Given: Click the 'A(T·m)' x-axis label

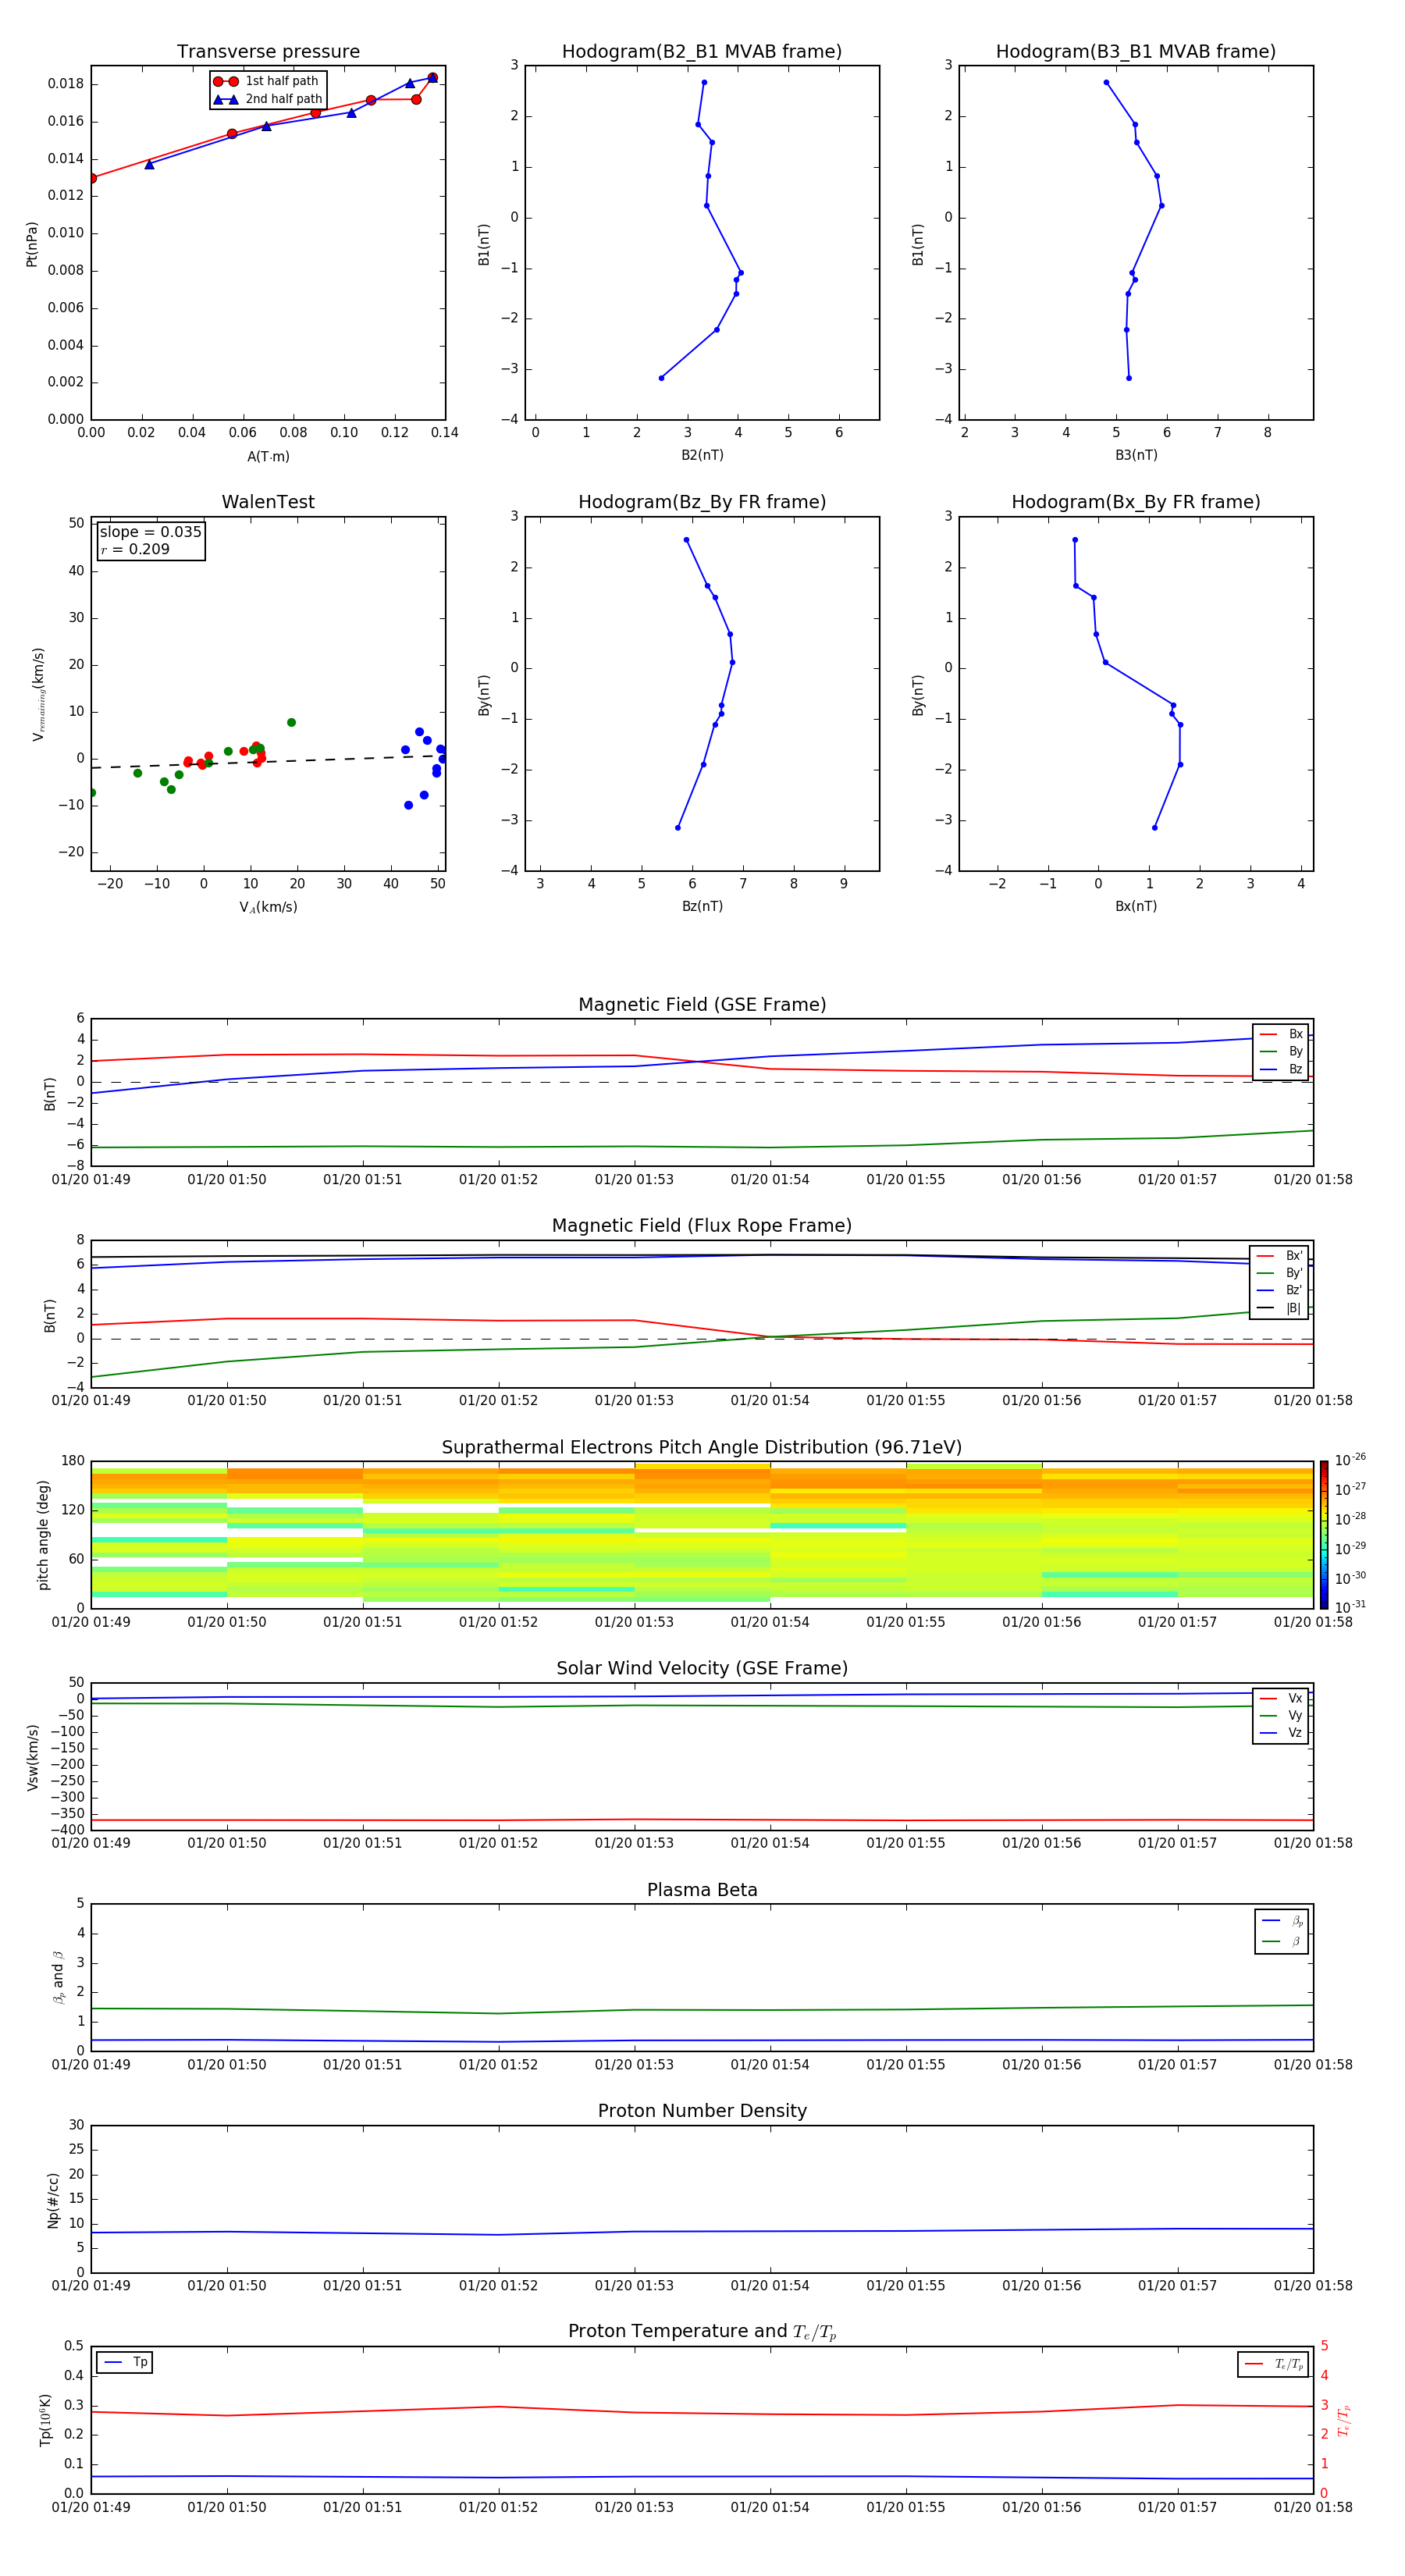Looking at the screenshot, I should (268, 456).
